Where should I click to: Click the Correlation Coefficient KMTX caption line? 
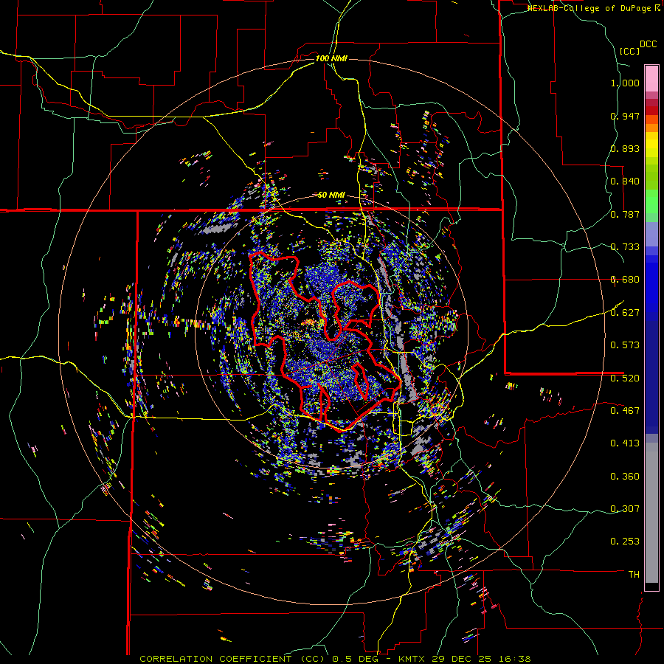(335, 659)
